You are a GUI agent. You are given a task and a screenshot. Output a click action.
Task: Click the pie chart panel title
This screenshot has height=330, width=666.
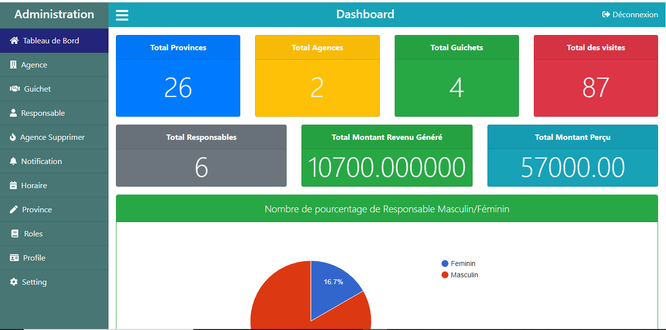387,209
